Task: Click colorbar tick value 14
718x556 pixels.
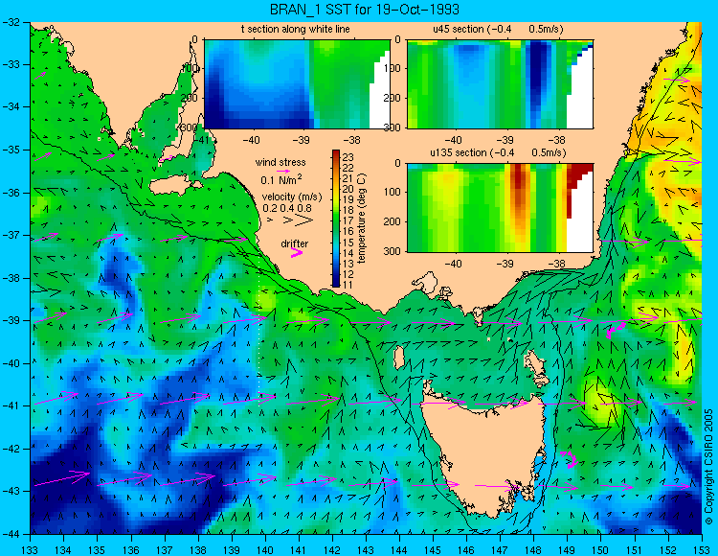Action: point(348,252)
